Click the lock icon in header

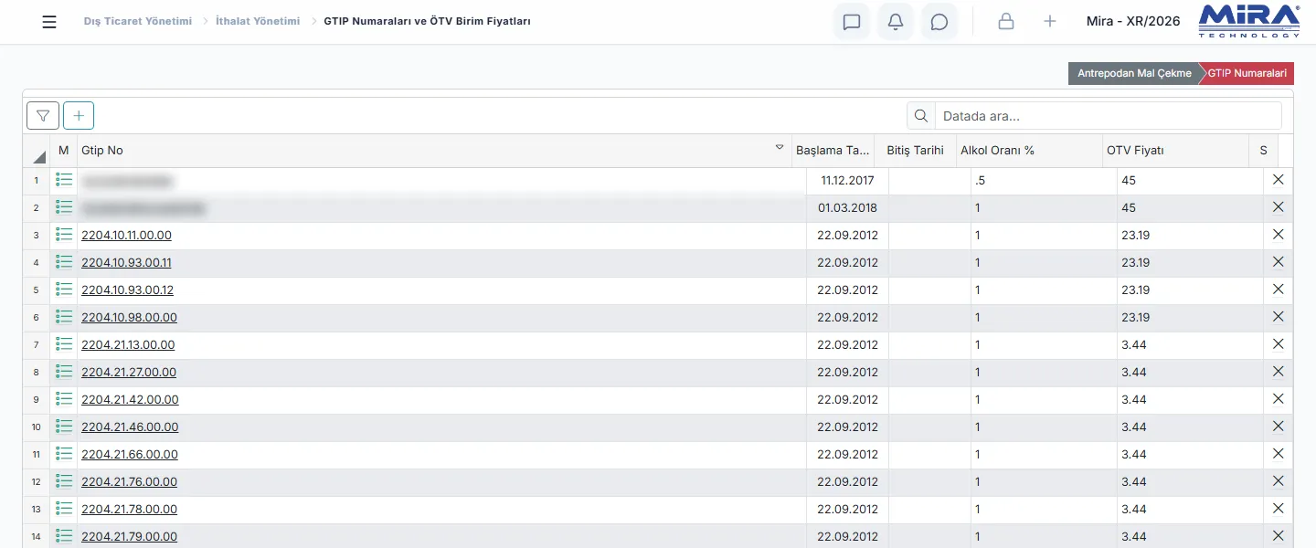(1006, 22)
